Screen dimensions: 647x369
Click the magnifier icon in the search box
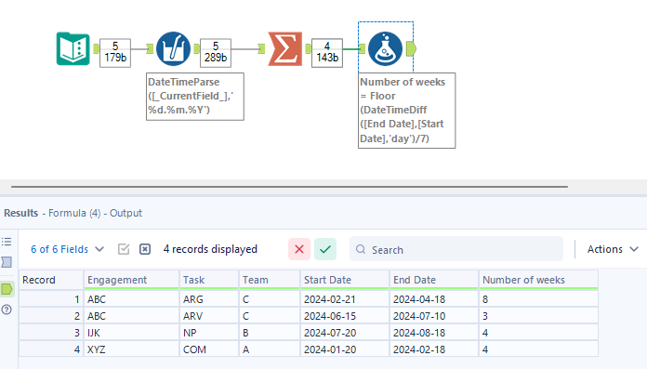click(361, 249)
